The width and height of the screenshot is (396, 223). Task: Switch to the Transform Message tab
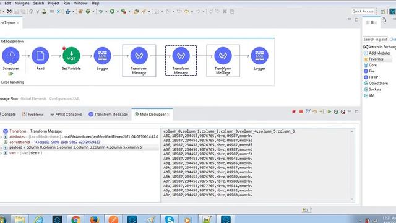tap(108, 115)
